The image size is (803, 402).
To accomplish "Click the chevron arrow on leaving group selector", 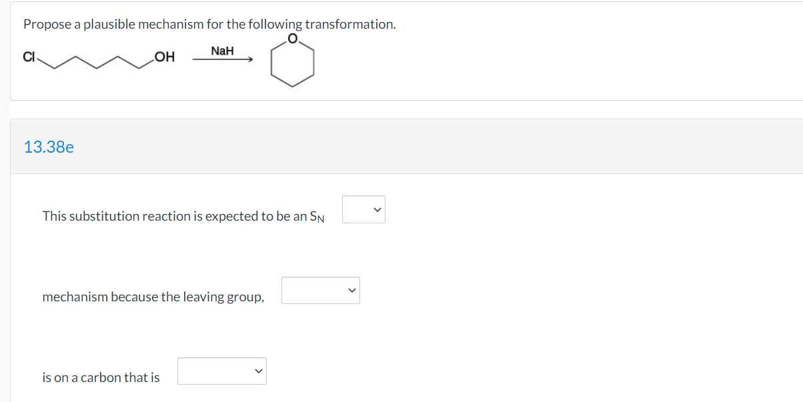I will (x=351, y=290).
